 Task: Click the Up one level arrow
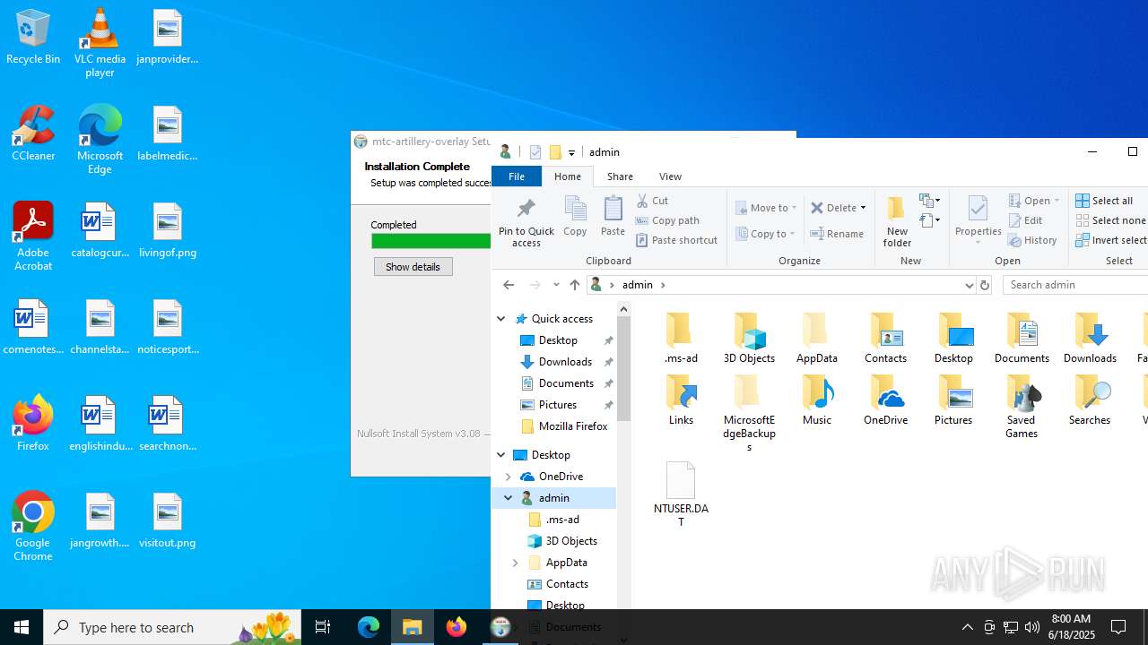click(575, 285)
